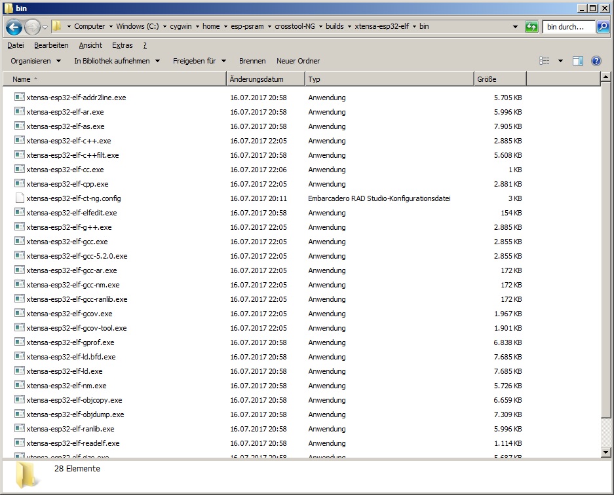The width and height of the screenshot is (614, 495).
Task: Select the file name xtensa-esp32-elf-objdump.exe
Action: tap(75, 414)
